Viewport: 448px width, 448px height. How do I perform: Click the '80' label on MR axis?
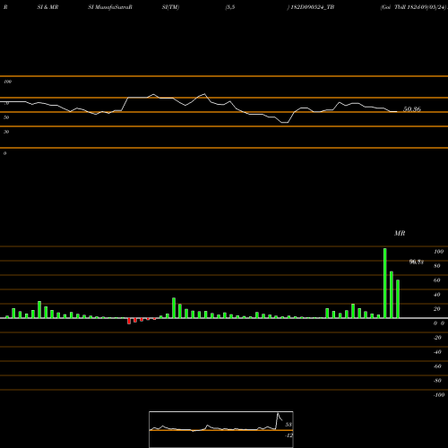point(437,266)
